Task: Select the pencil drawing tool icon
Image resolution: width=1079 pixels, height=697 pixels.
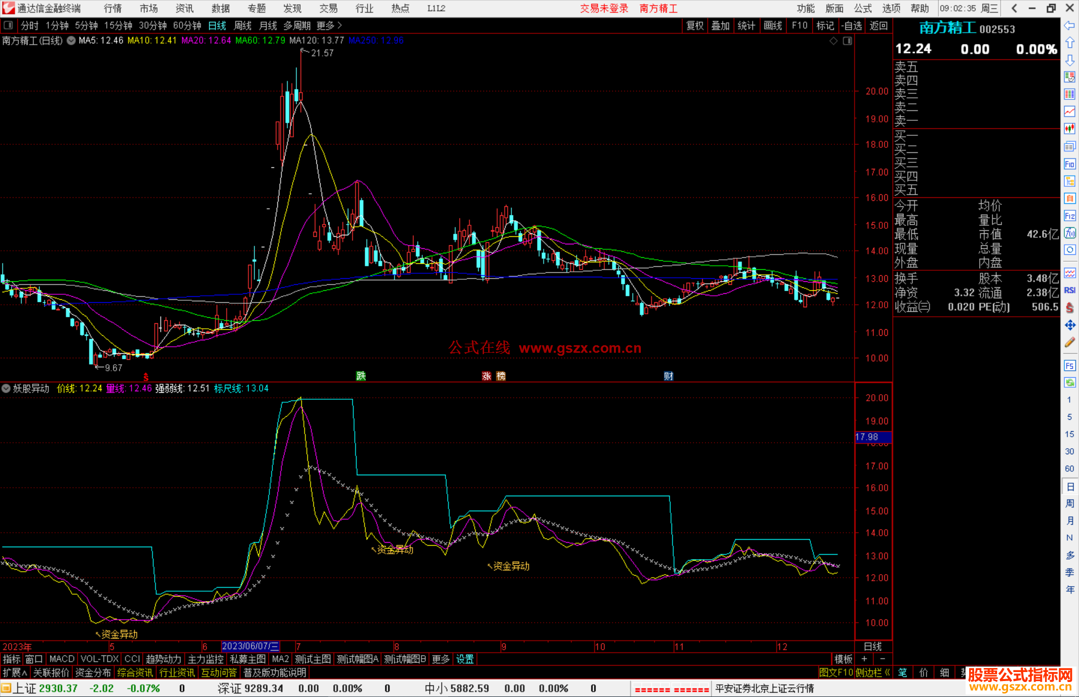Action: pyautogui.click(x=1070, y=342)
